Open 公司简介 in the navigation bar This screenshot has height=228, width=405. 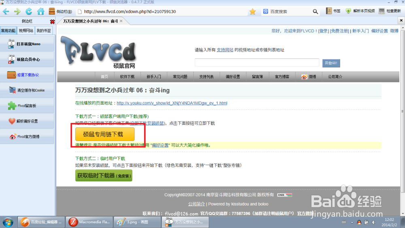tap(335, 77)
